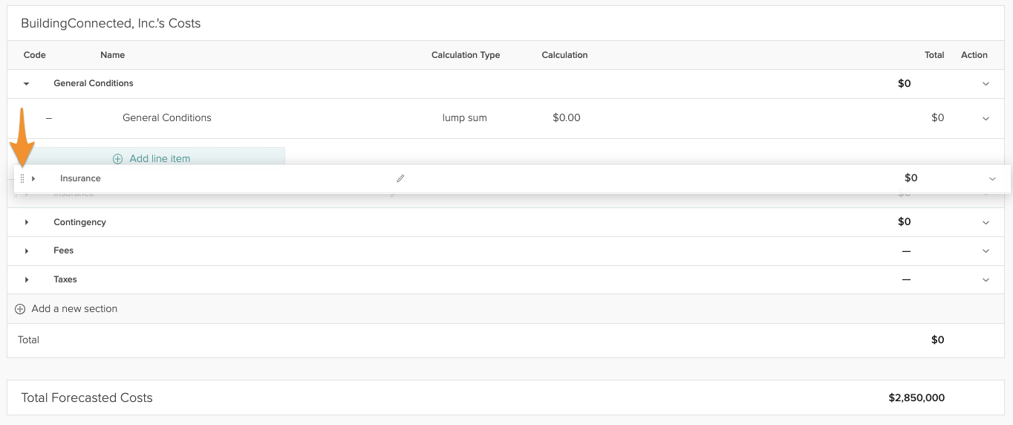Collapse the General Conditions section
This screenshot has width=1013, height=425.
tap(27, 84)
